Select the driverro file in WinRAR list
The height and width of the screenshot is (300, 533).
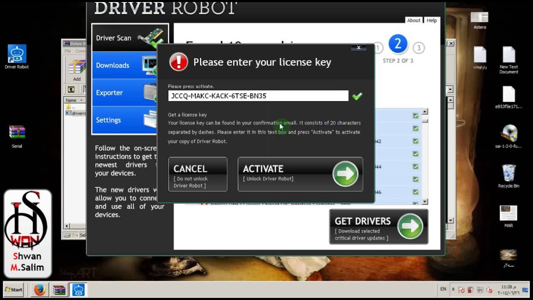(x=75, y=113)
